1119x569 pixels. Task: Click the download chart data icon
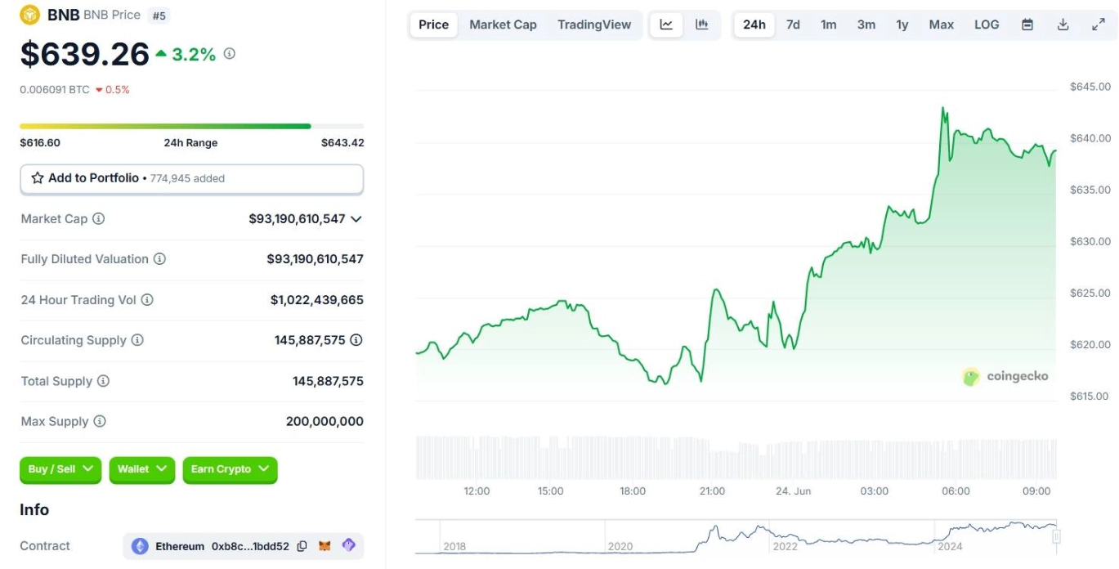tap(1063, 25)
